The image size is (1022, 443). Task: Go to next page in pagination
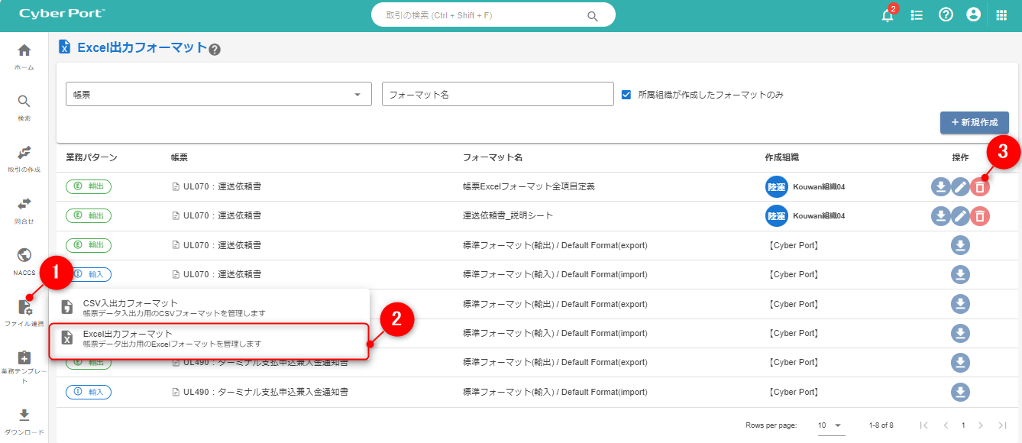pyautogui.click(x=981, y=425)
